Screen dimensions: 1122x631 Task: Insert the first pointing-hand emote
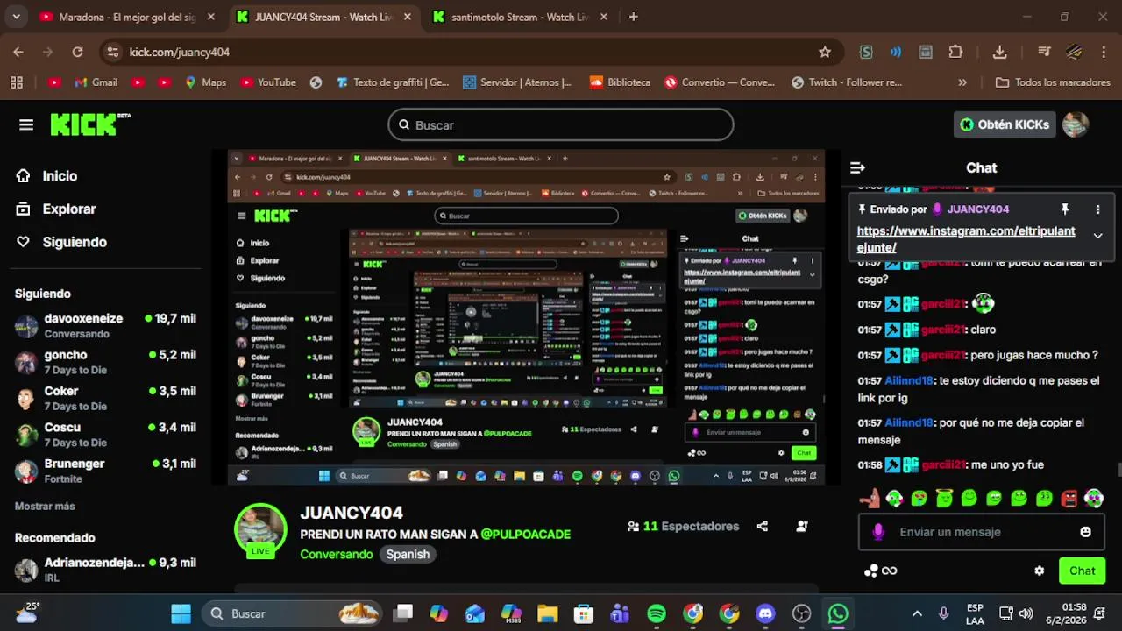pos(870,498)
